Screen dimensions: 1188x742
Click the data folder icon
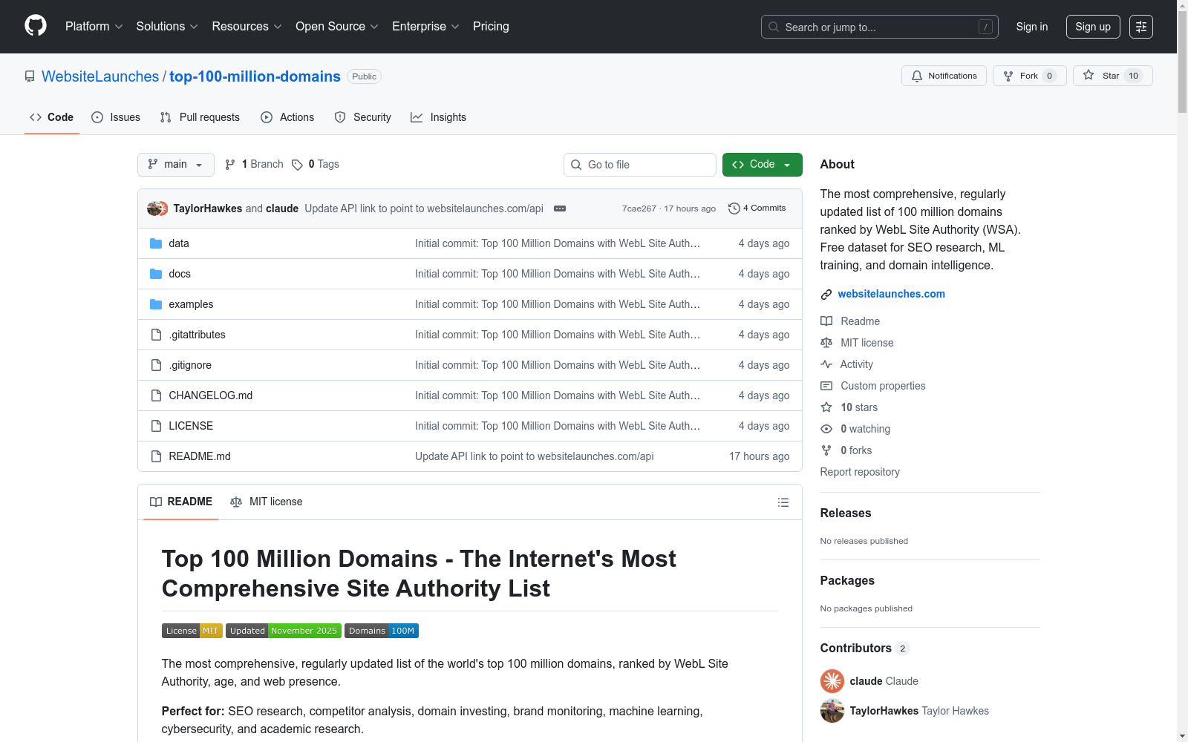coord(156,243)
